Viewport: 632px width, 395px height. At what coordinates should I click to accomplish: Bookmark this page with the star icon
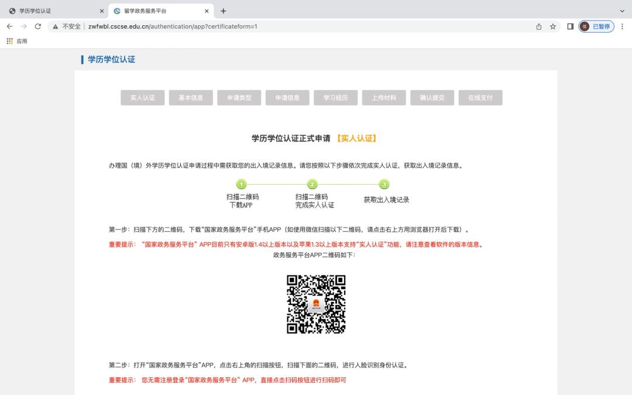point(553,26)
